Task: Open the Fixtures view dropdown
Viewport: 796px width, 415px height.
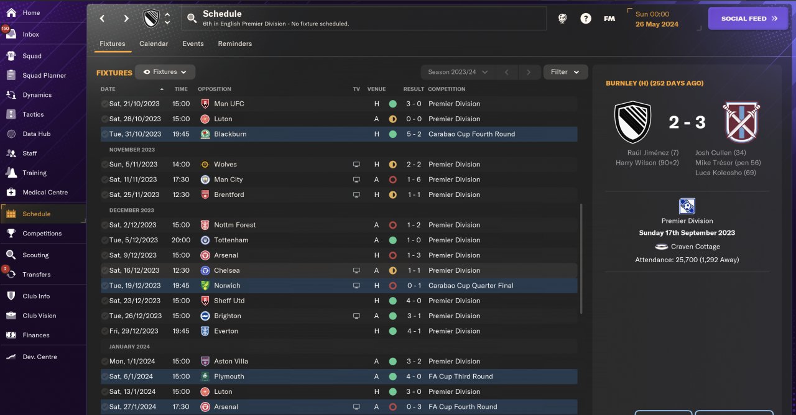Action: pyautogui.click(x=165, y=72)
